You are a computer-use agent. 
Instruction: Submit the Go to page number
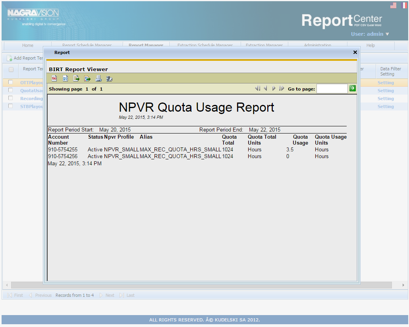pos(352,88)
